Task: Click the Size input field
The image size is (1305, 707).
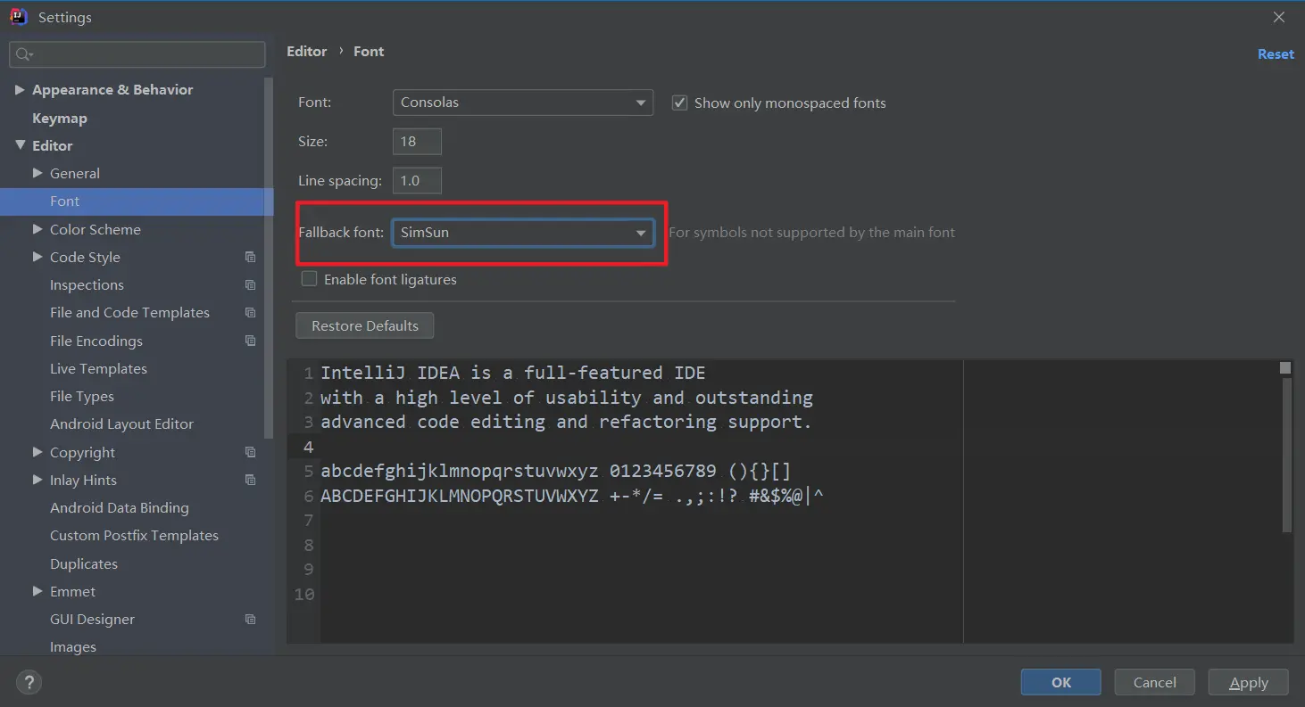Action: click(x=417, y=142)
